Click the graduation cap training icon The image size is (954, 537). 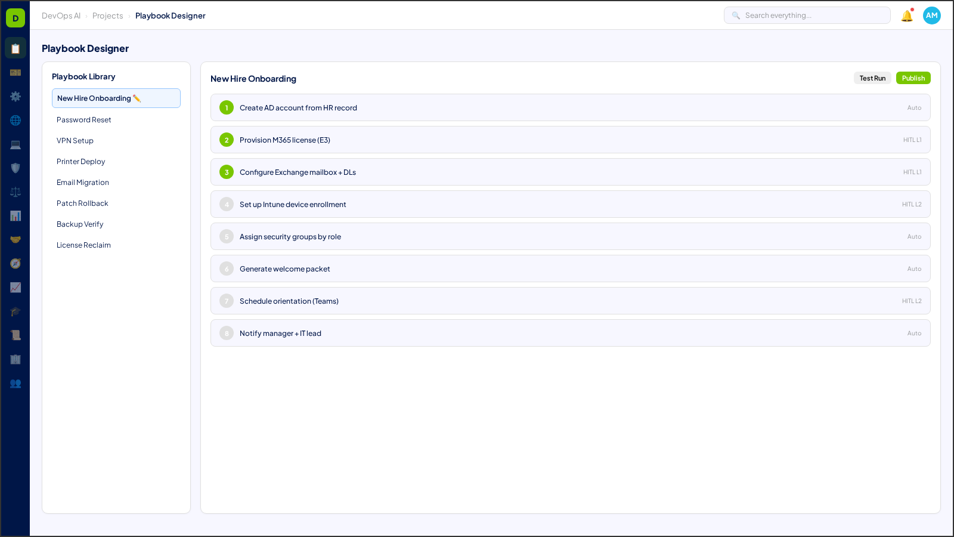(x=16, y=311)
